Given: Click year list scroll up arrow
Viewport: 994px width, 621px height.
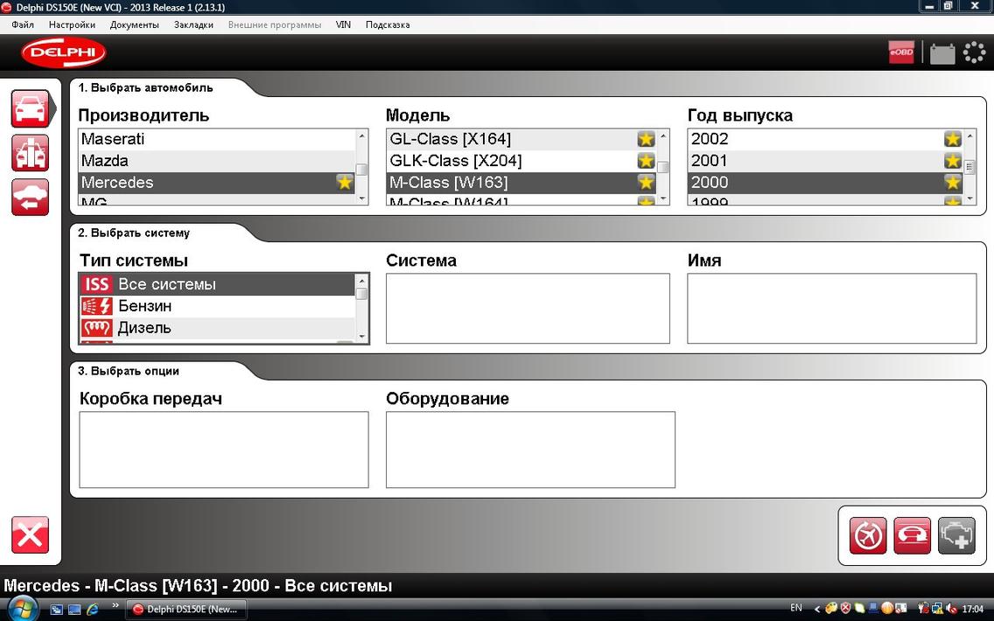Looking at the screenshot, I should click(969, 135).
